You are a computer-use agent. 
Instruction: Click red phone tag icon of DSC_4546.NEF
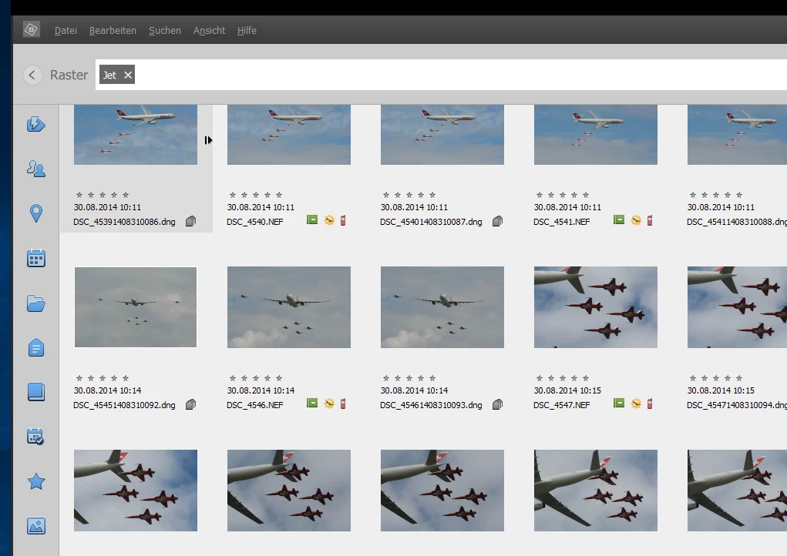[x=343, y=403]
